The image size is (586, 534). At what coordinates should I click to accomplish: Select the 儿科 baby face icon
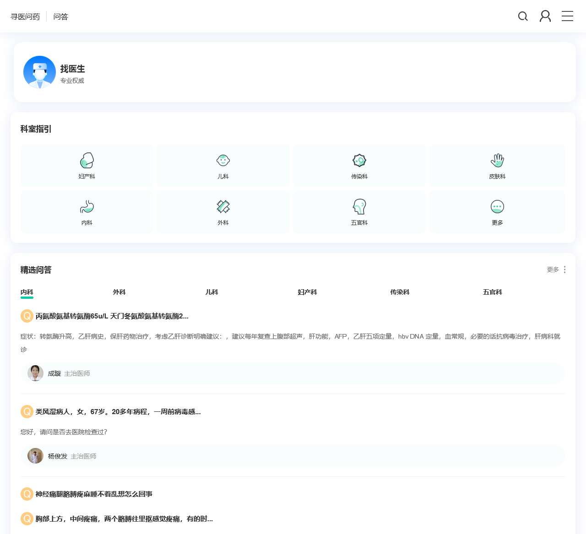pyautogui.click(x=223, y=161)
